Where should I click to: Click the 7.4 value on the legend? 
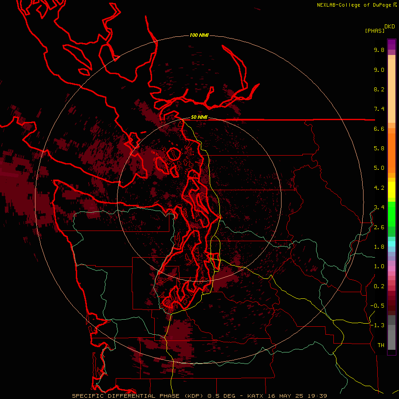pyautogui.click(x=379, y=109)
